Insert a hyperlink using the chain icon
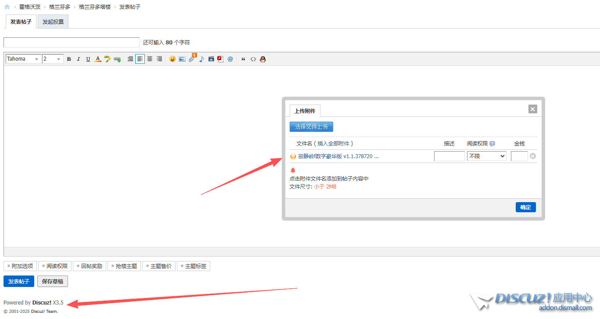 [x=117, y=59]
